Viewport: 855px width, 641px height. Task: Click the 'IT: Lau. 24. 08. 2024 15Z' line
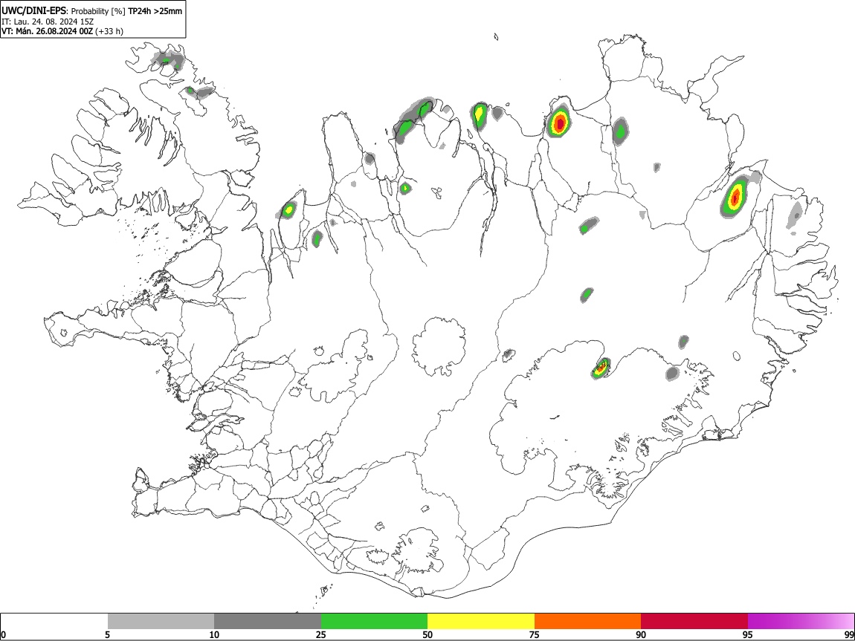(x=48, y=22)
